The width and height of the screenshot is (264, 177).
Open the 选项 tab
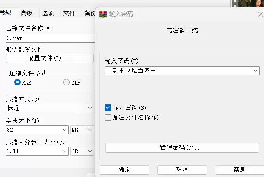coord(48,13)
